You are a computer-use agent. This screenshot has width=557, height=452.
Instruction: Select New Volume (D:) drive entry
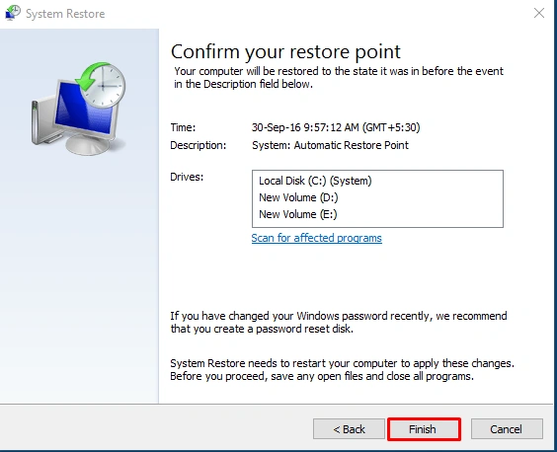click(x=298, y=197)
